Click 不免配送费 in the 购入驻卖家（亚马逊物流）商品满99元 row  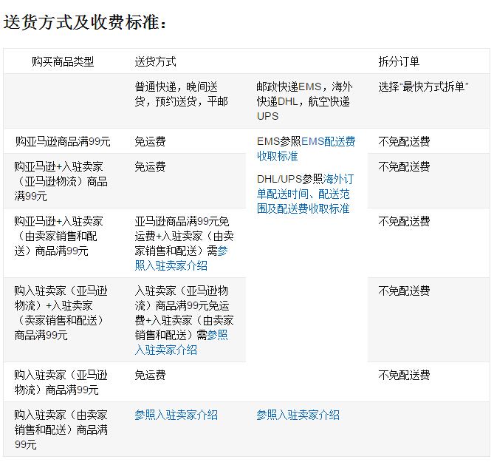coord(404,375)
